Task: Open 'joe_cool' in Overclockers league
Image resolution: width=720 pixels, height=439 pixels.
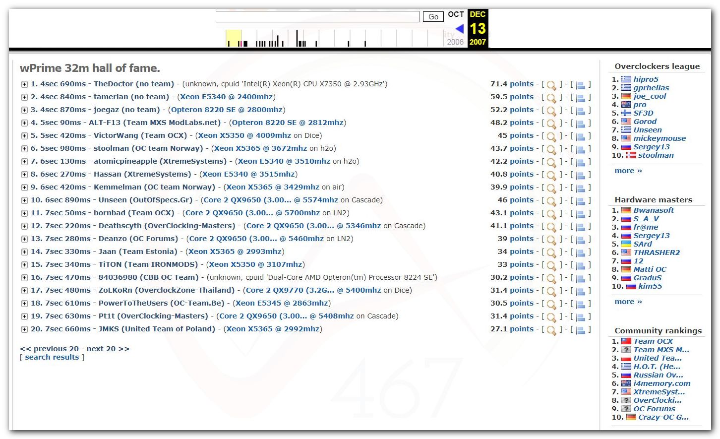Action: click(650, 96)
